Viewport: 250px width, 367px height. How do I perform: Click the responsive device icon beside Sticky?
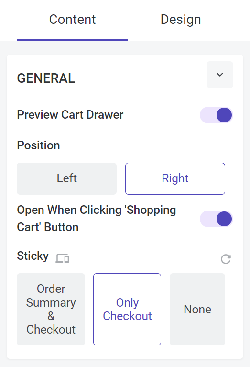click(62, 258)
